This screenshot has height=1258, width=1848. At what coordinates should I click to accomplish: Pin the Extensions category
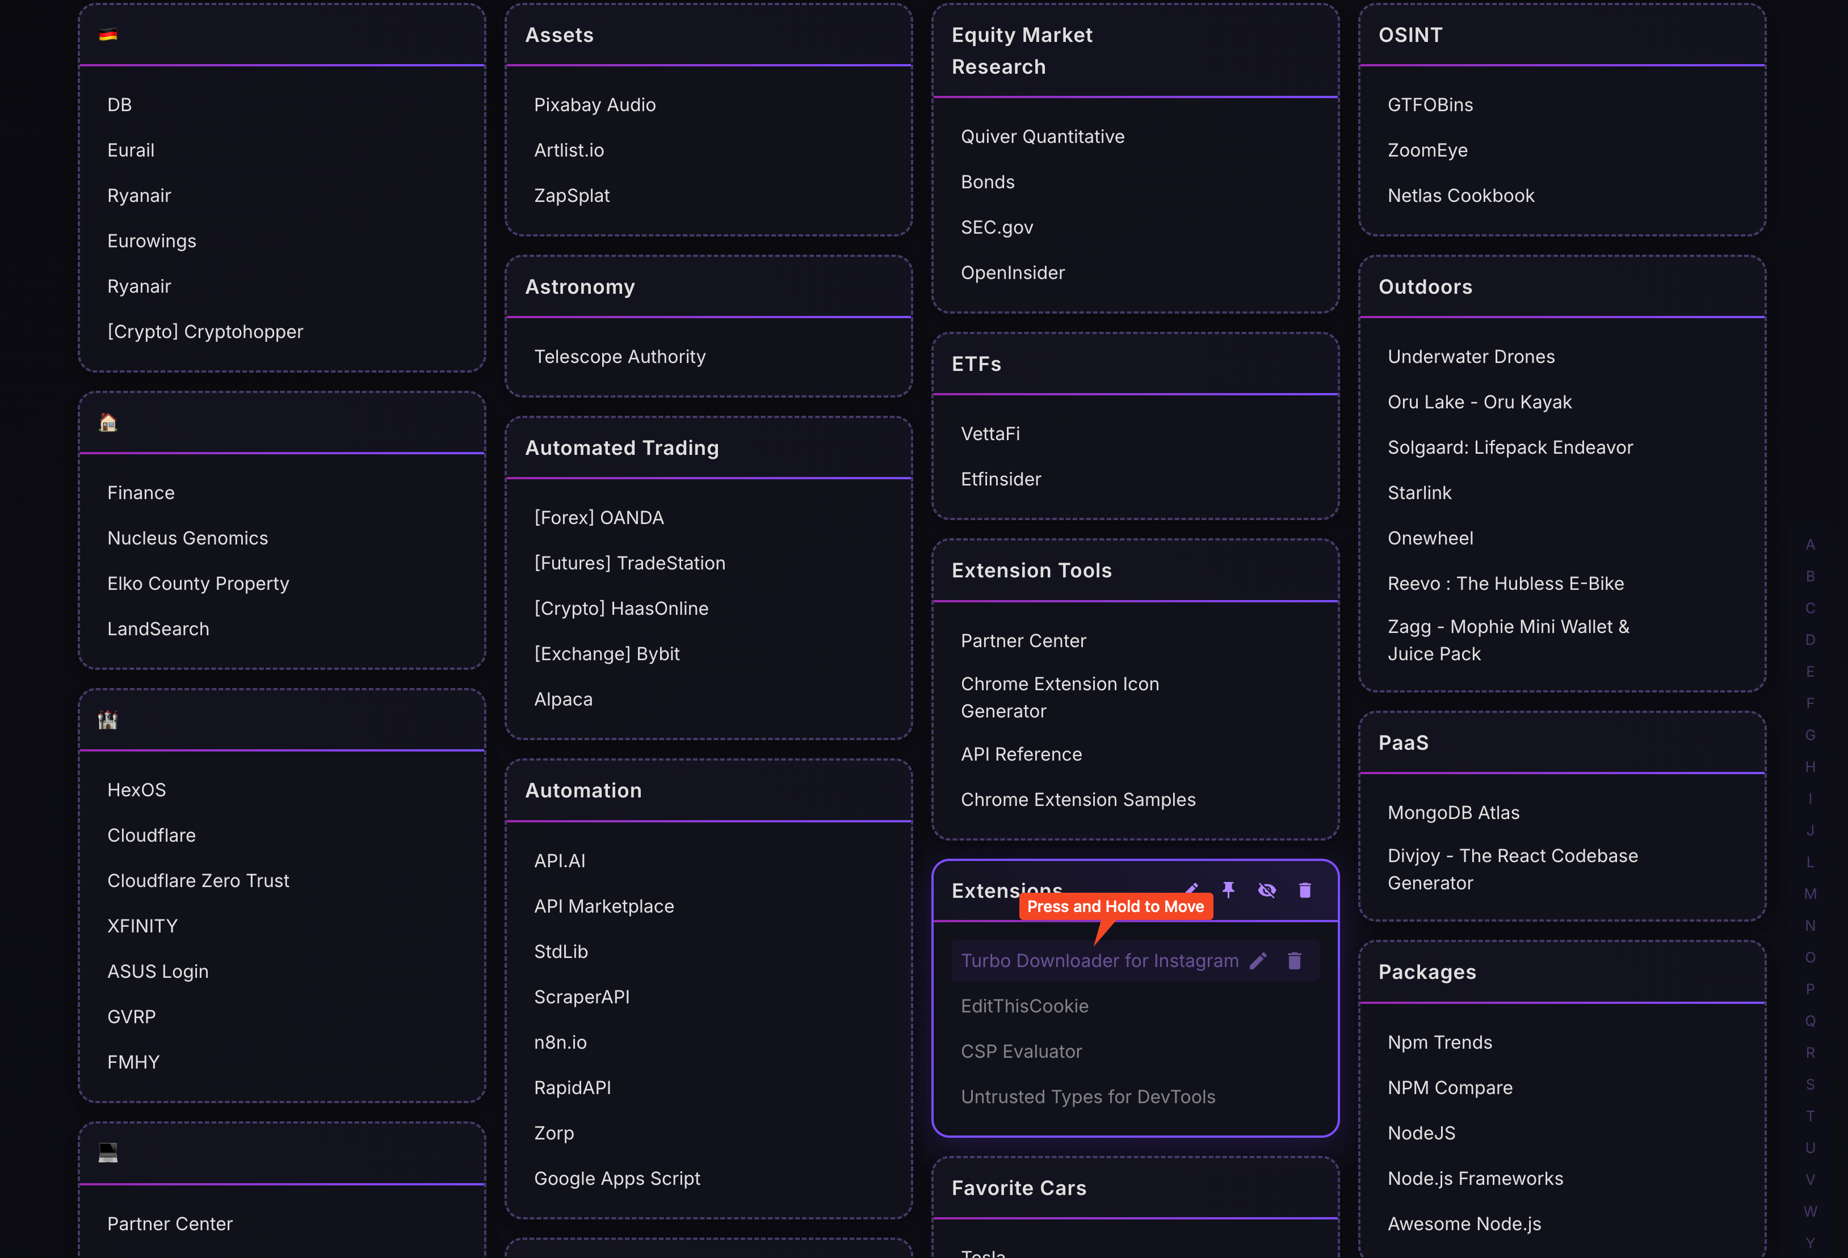pos(1229,890)
